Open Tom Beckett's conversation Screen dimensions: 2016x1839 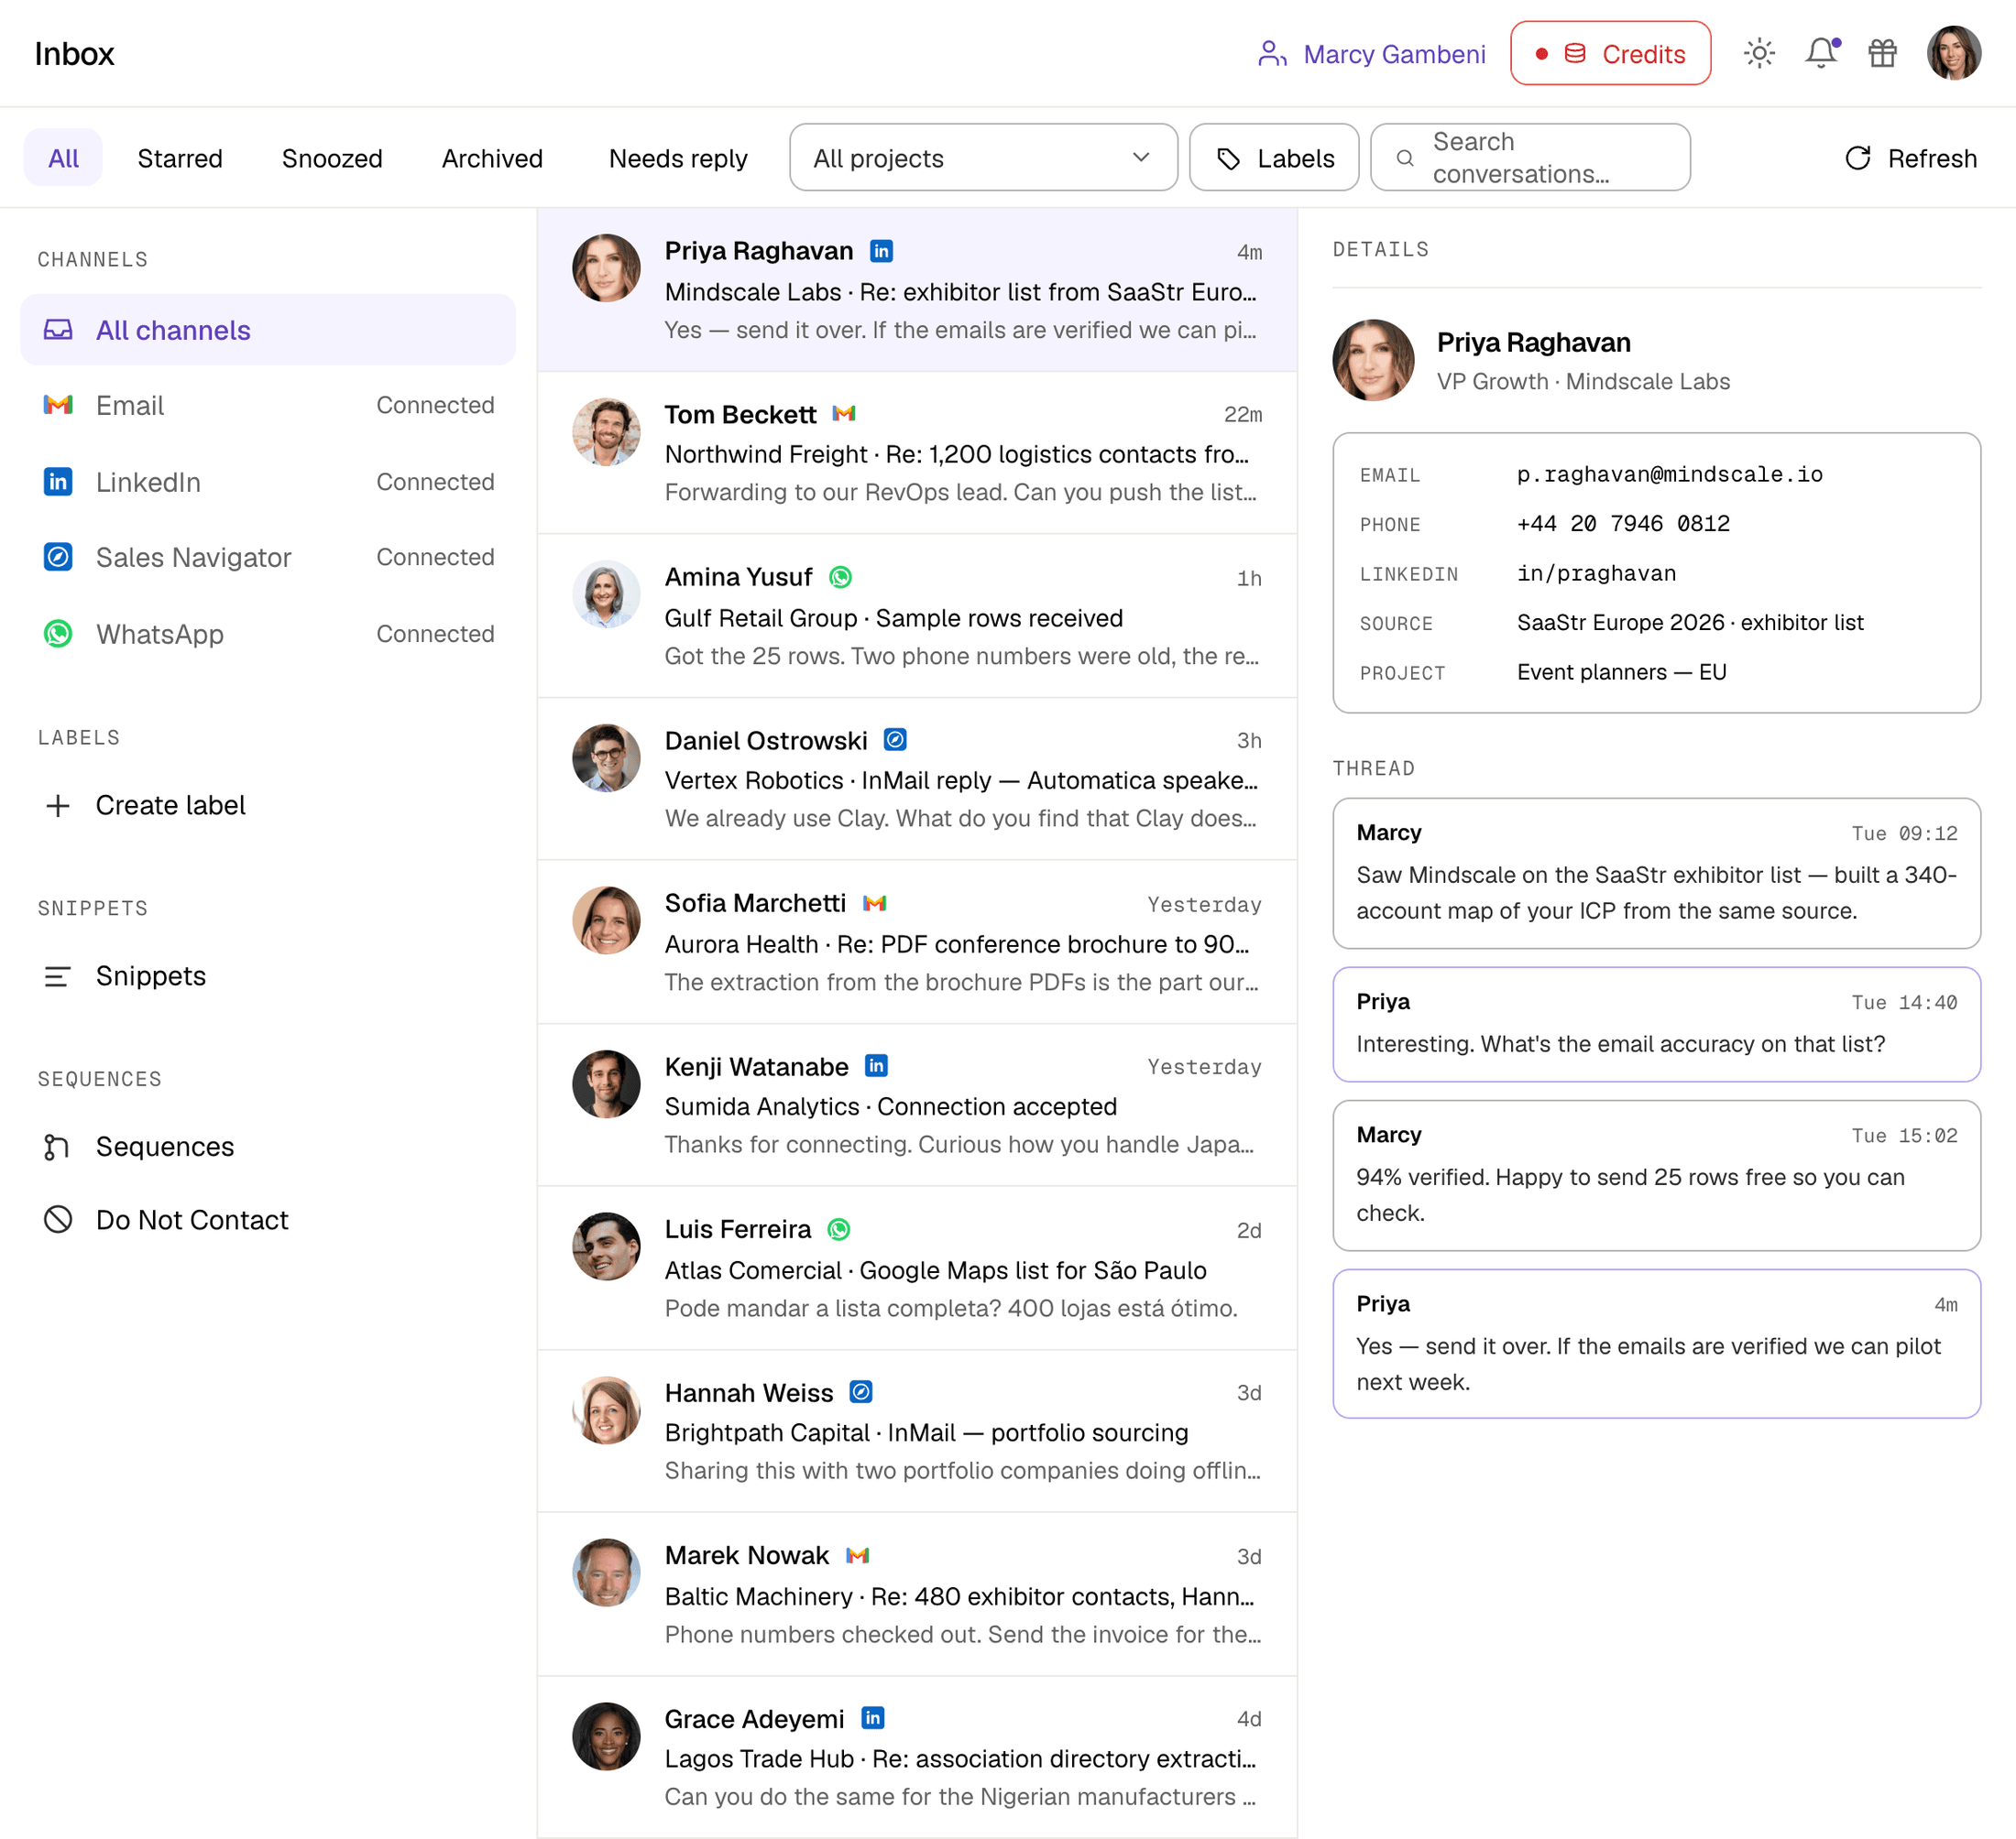pyautogui.click(x=917, y=452)
